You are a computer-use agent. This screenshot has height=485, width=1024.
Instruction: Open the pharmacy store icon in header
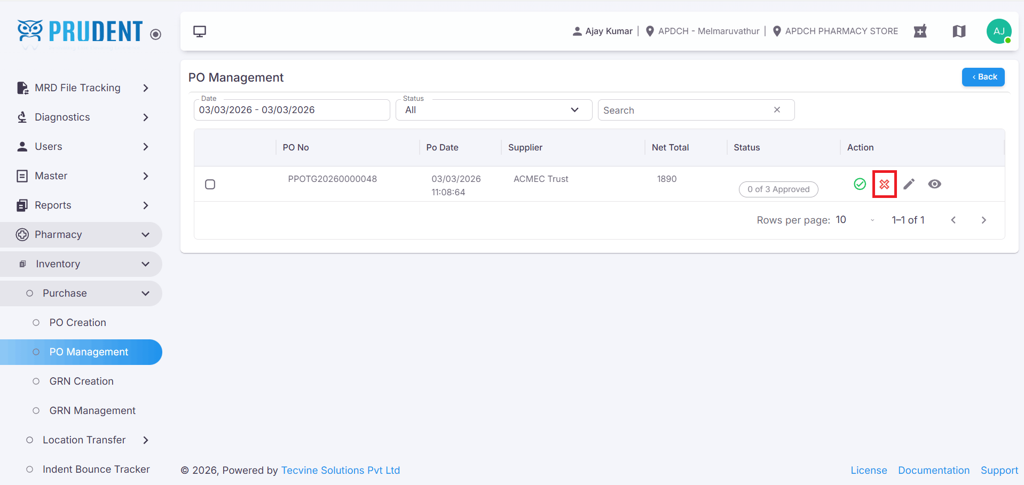coord(920,31)
